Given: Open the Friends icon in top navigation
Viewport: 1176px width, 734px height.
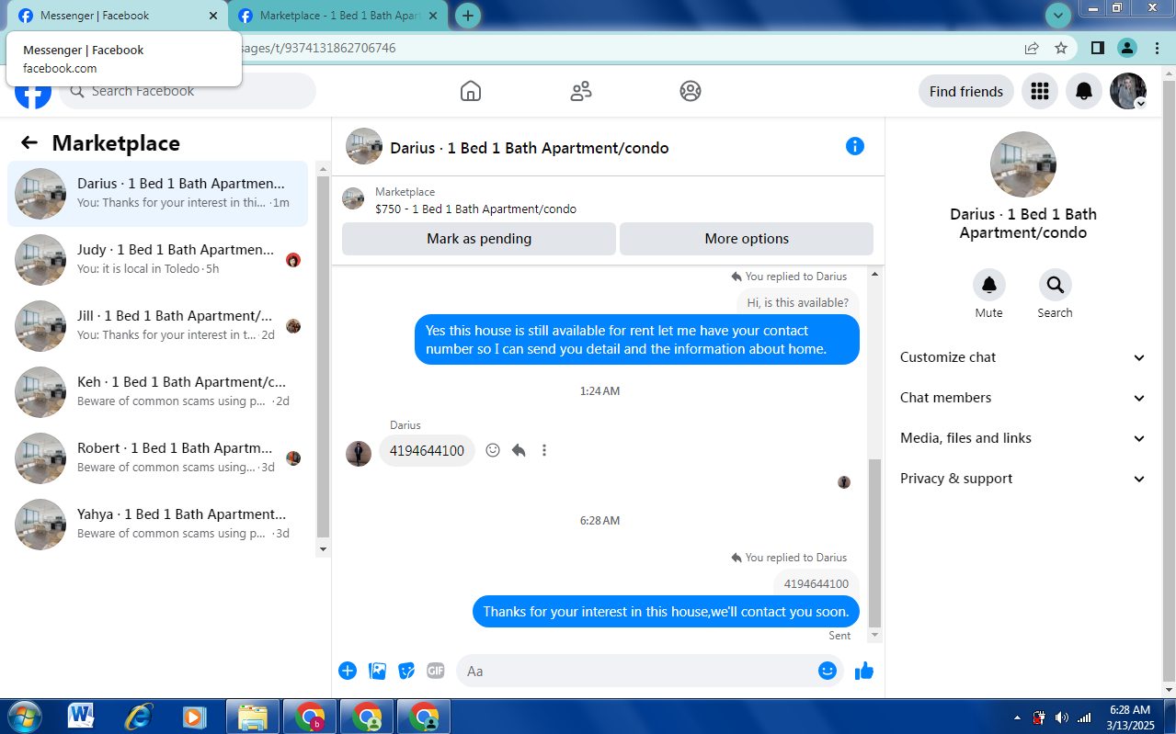Looking at the screenshot, I should (581, 91).
